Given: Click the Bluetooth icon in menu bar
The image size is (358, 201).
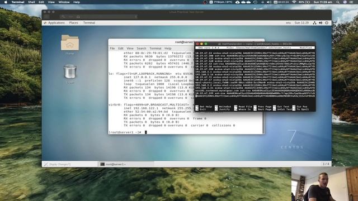Looking at the screenshot, I should tap(262, 2).
